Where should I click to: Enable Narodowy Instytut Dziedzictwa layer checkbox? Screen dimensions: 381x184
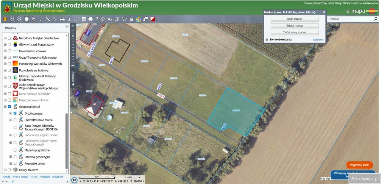pyautogui.click(x=10, y=38)
